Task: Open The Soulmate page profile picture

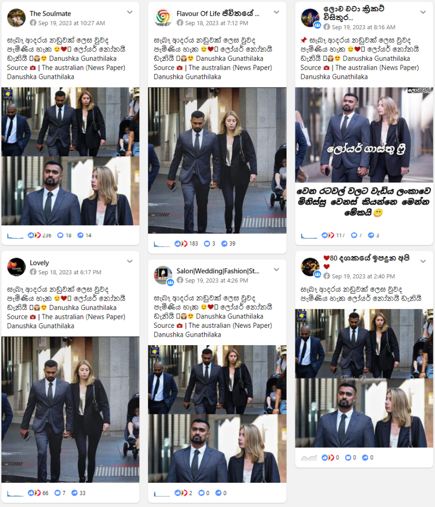Action: (16, 18)
